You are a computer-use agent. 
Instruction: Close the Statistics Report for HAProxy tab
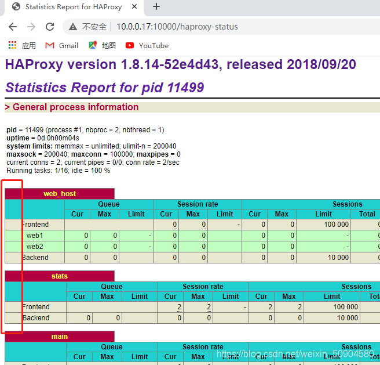[134, 7]
